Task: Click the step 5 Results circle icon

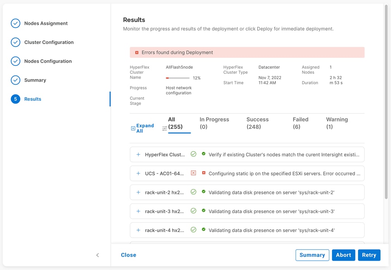Action: [16, 99]
